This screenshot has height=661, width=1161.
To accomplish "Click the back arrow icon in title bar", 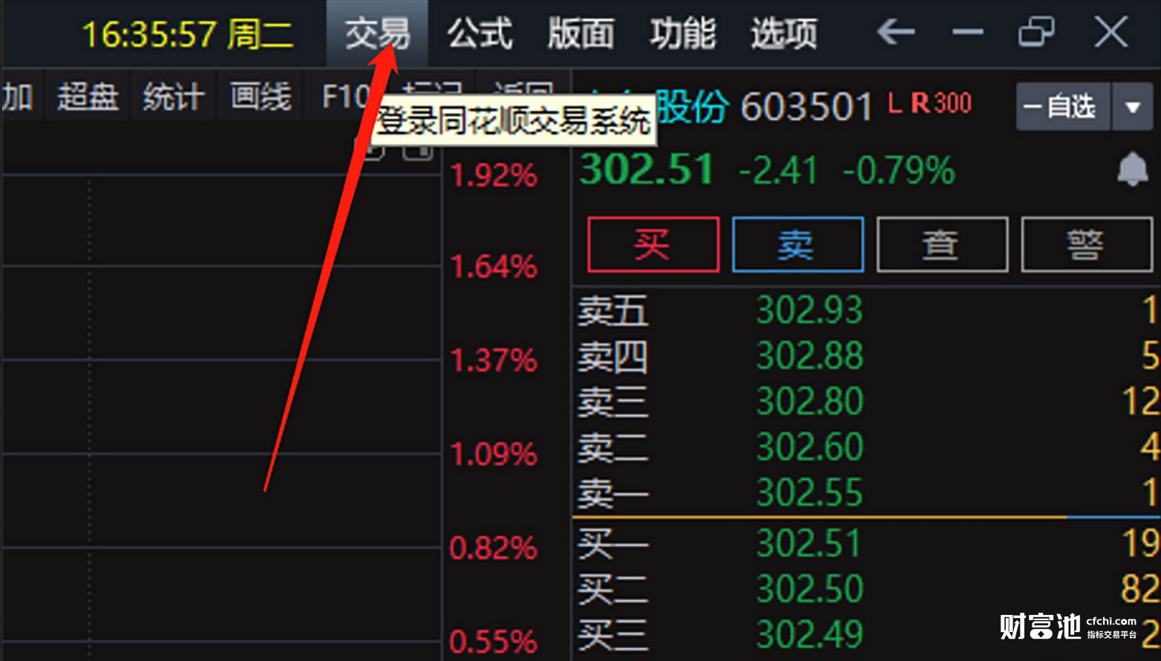I will pyautogui.click(x=895, y=33).
